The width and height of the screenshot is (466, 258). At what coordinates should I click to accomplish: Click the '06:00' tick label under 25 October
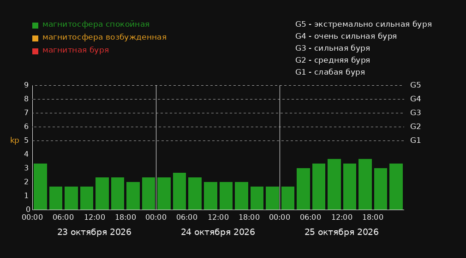point(311,217)
